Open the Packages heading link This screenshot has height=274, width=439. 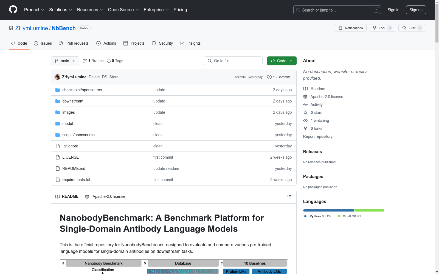[313, 176]
